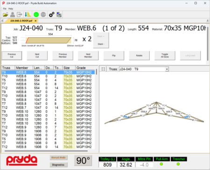Image resolution: width=210 pixels, height=170 pixels.
Task: Click the user profile toolbar icon
Action: (x=13, y=14)
